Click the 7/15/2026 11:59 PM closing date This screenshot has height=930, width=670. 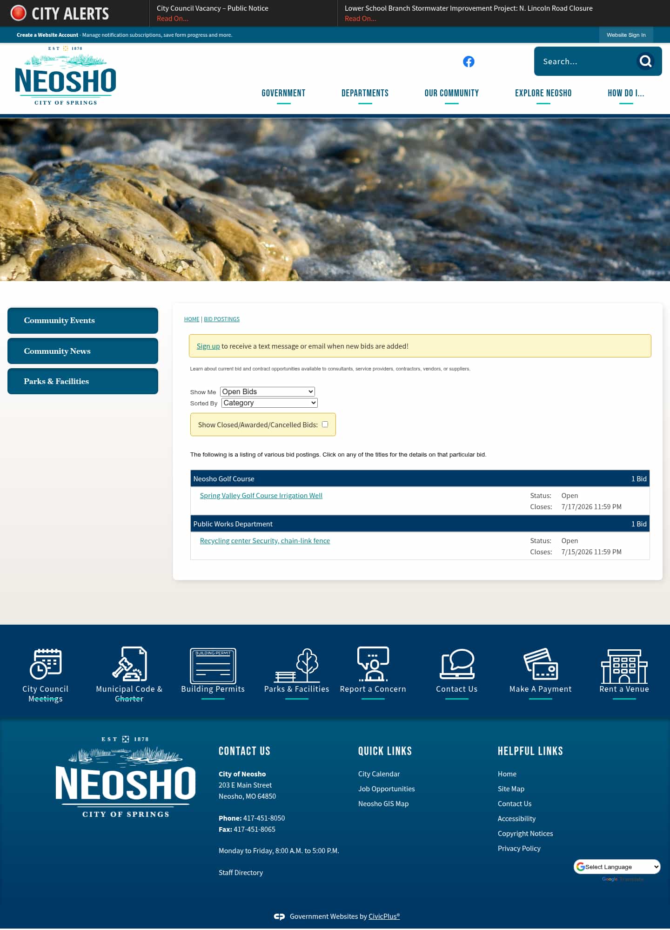591,552
